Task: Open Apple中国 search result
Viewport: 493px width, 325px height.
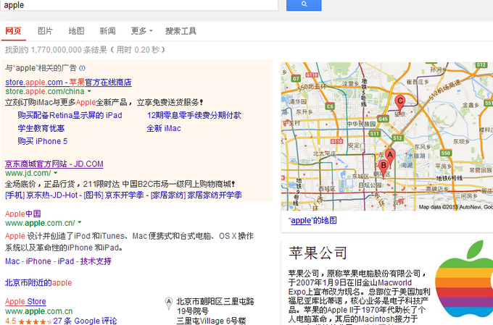Action: pyautogui.click(x=23, y=214)
